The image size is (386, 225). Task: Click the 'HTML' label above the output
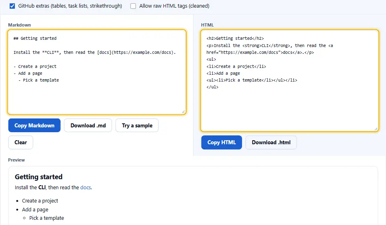(207, 25)
